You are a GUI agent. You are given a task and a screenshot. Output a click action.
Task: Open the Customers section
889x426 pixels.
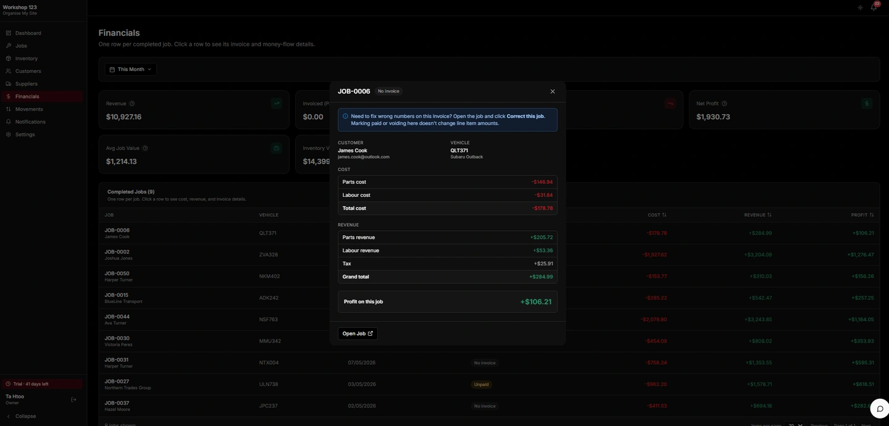click(x=41, y=71)
